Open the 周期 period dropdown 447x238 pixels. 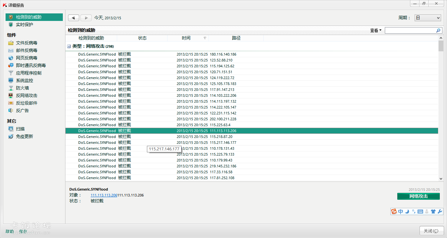click(x=428, y=18)
